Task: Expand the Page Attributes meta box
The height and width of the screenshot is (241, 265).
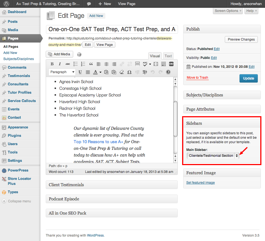Action: click(x=222, y=109)
